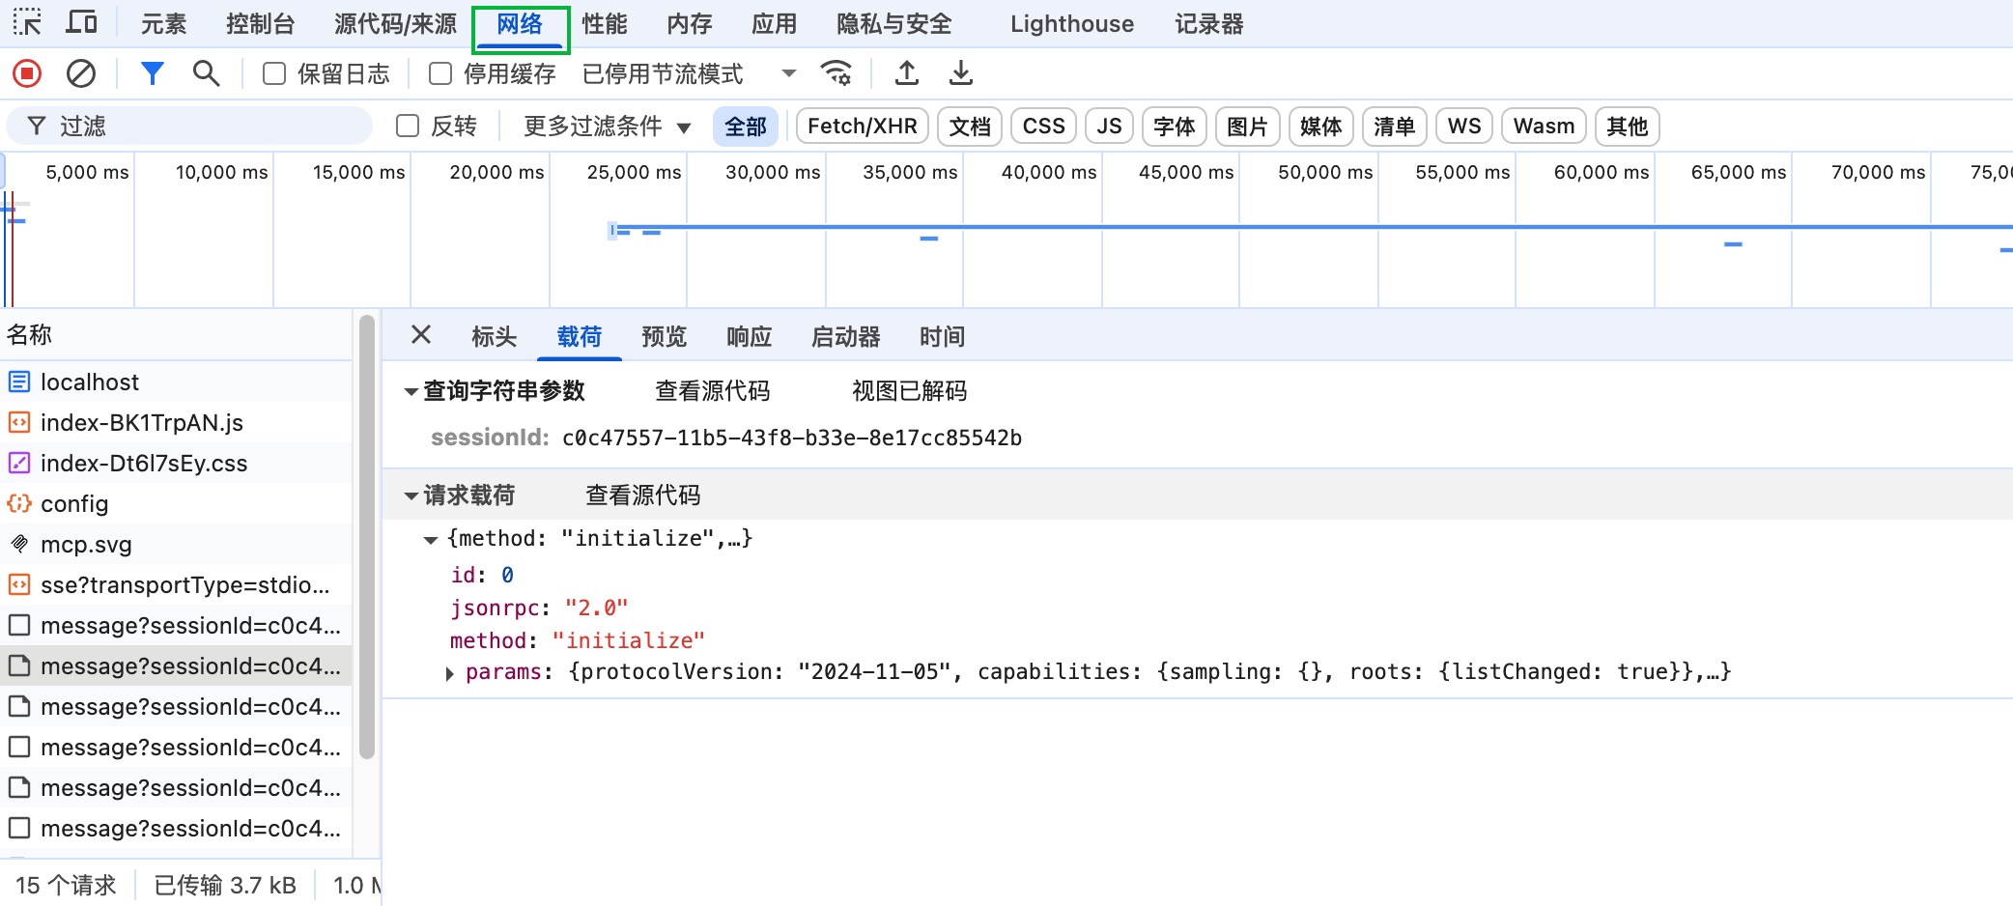This screenshot has width=2013, height=906.
Task: Open network conditions Wi-Fi gear icon
Action: (836, 73)
